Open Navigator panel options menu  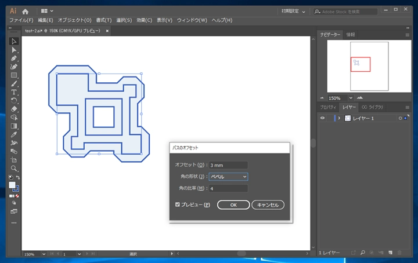pos(408,35)
